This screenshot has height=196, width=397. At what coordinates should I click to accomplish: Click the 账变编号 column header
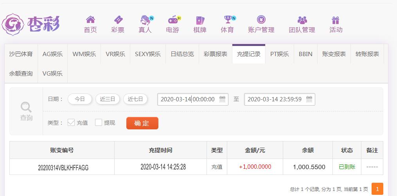coord(62,150)
